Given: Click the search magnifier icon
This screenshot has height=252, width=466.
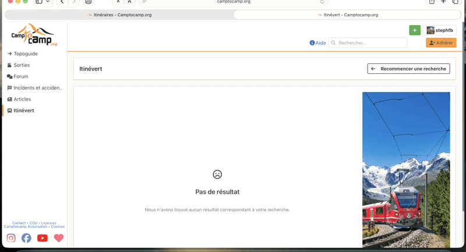Looking at the screenshot, I should 333,42.
